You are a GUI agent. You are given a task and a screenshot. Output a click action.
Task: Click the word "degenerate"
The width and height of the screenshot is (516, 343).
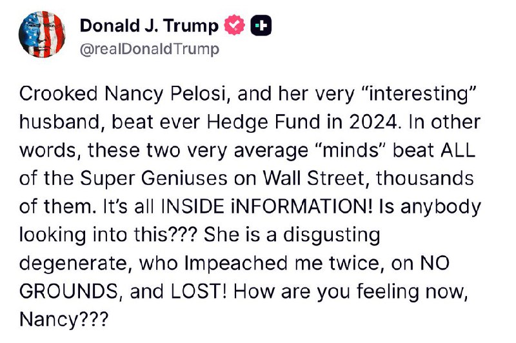(x=73, y=264)
